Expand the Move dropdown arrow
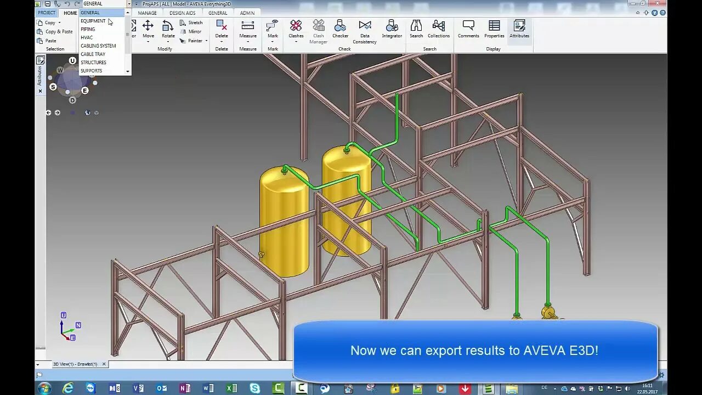 coord(148,42)
